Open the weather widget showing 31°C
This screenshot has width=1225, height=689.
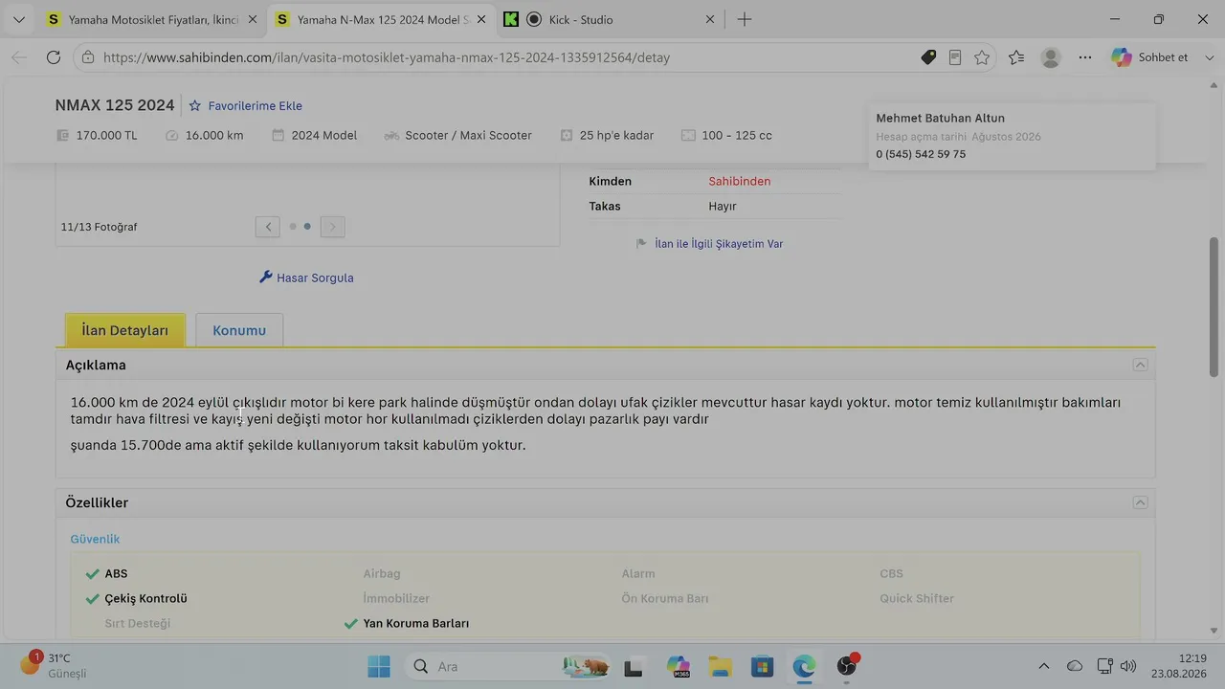(x=54, y=665)
